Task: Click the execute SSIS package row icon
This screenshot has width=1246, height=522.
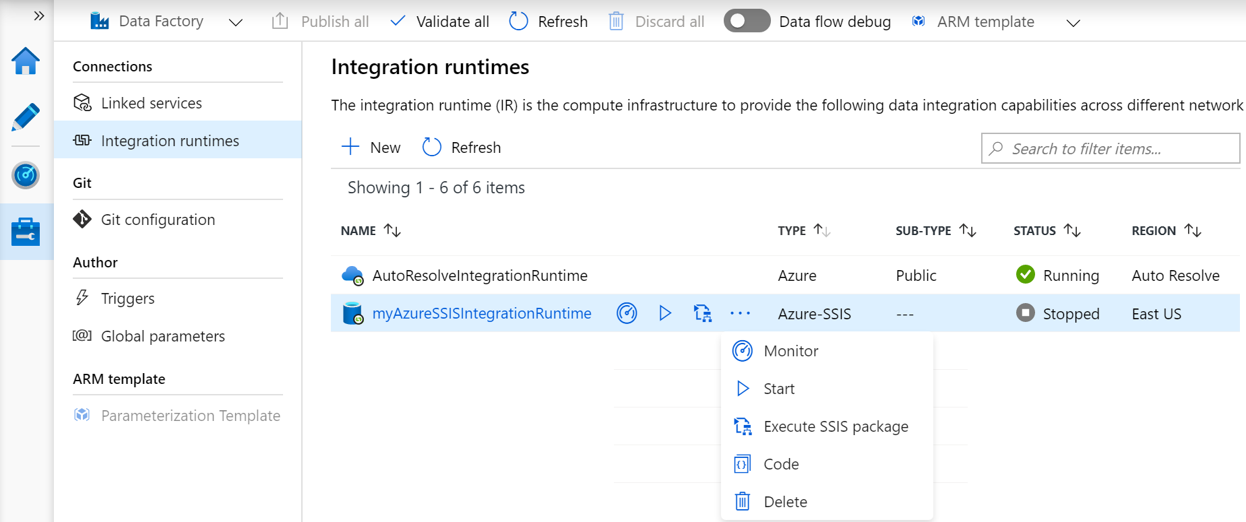Action: (x=702, y=313)
